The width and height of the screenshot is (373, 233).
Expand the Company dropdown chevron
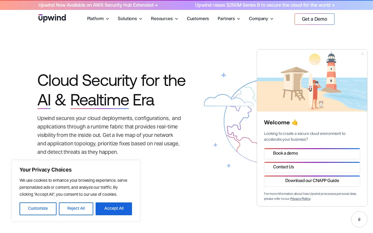pyautogui.click(x=272, y=19)
